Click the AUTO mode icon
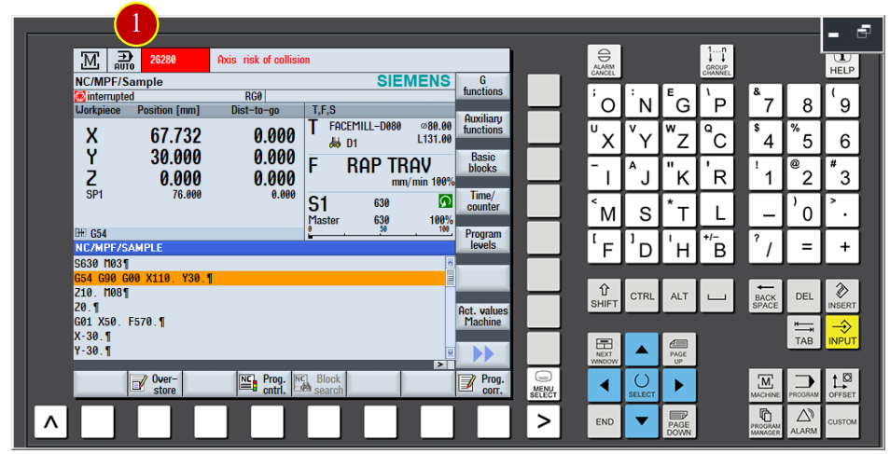Viewport: 890px width, 454px height. pos(124,61)
